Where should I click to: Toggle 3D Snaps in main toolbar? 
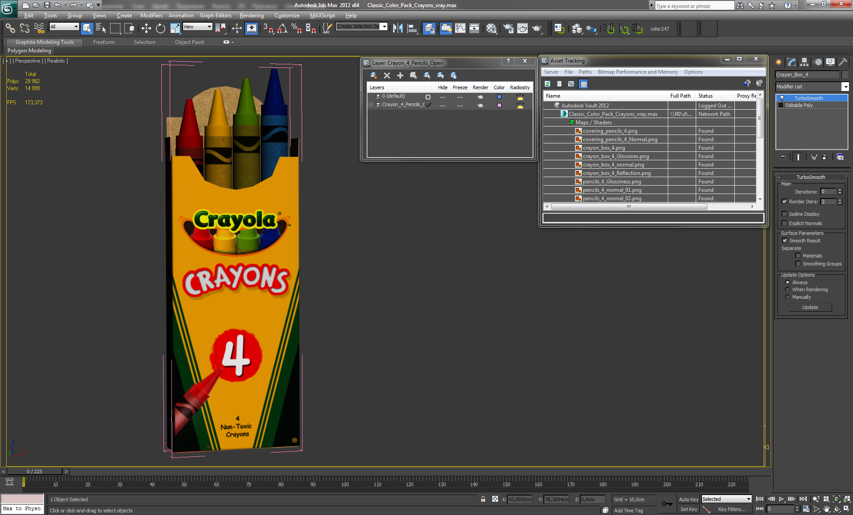click(x=268, y=28)
